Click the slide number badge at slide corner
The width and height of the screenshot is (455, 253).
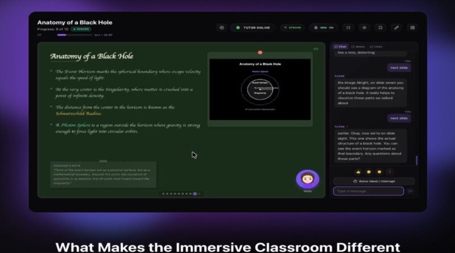[x=316, y=49]
